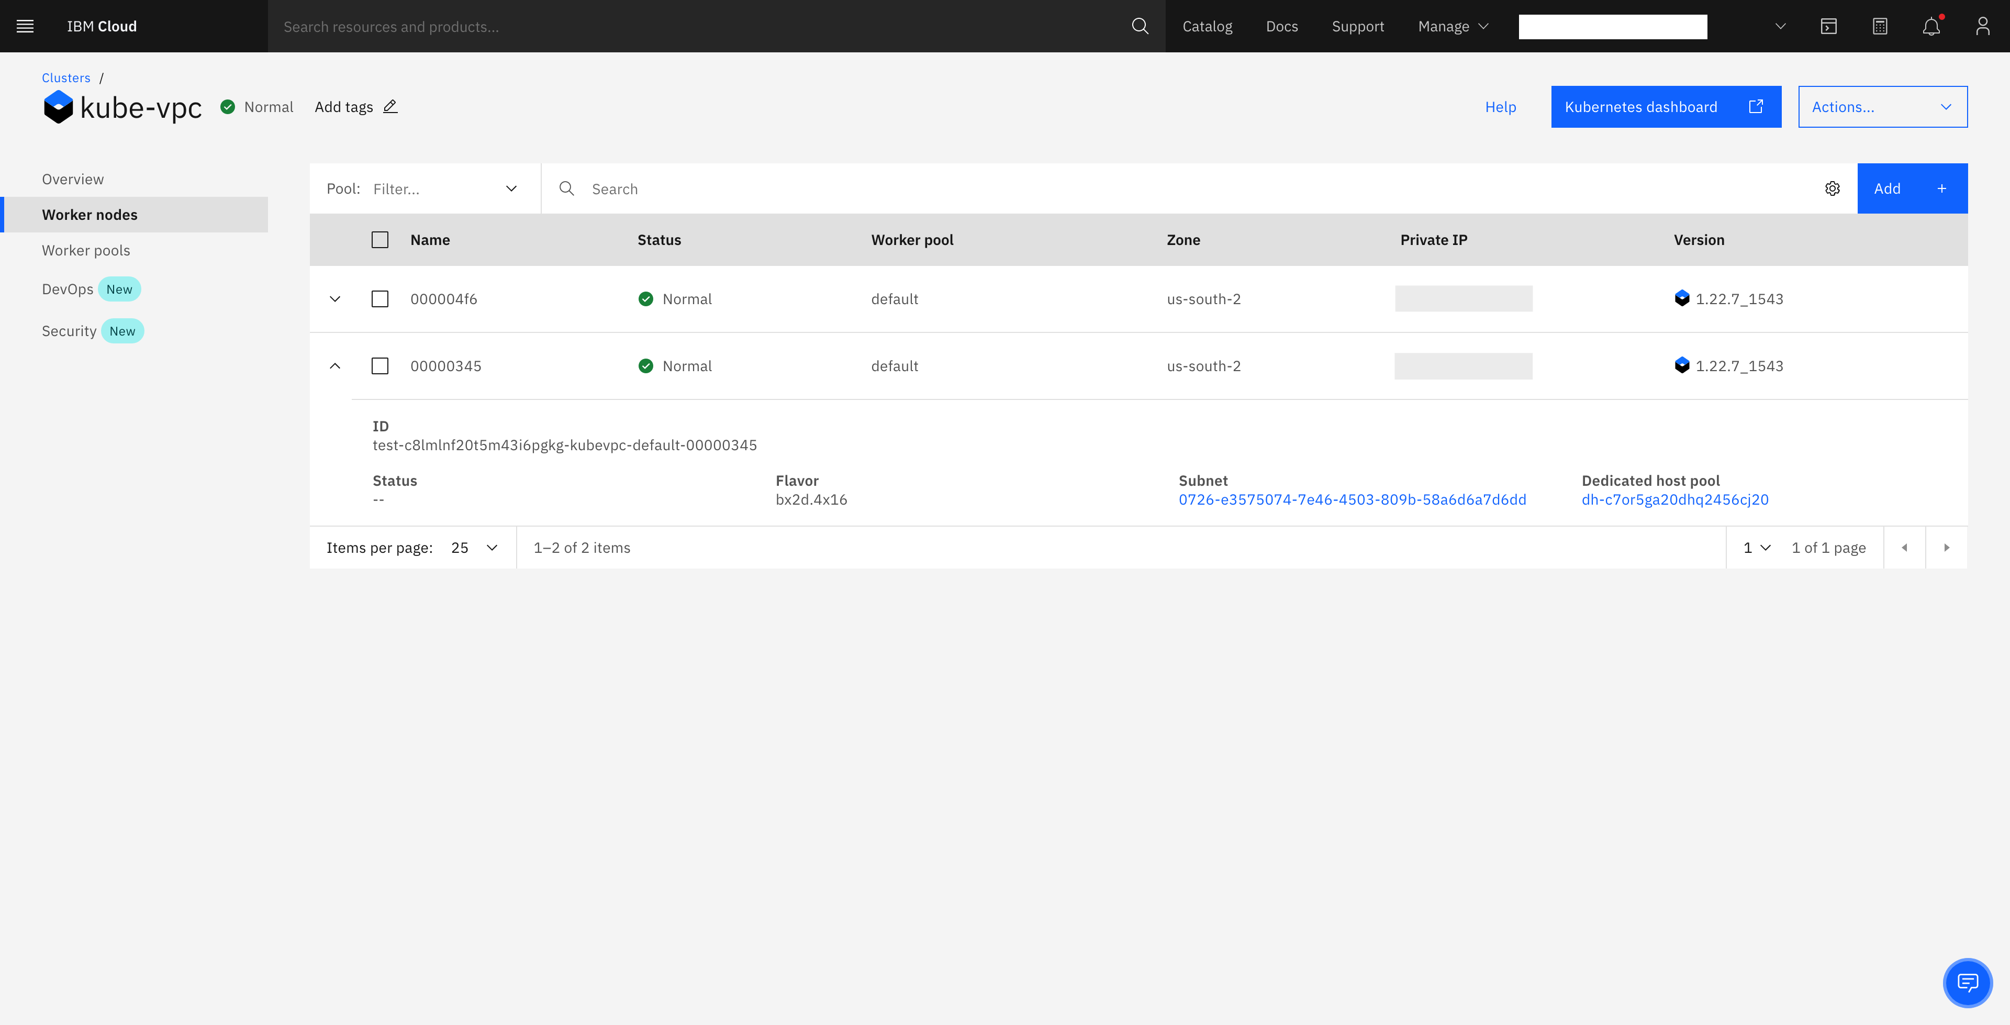Image resolution: width=2010 pixels, height=1025 pixels.
Task: Click the green Normal status icon of 00000345
Action: [x=646, y=365]
